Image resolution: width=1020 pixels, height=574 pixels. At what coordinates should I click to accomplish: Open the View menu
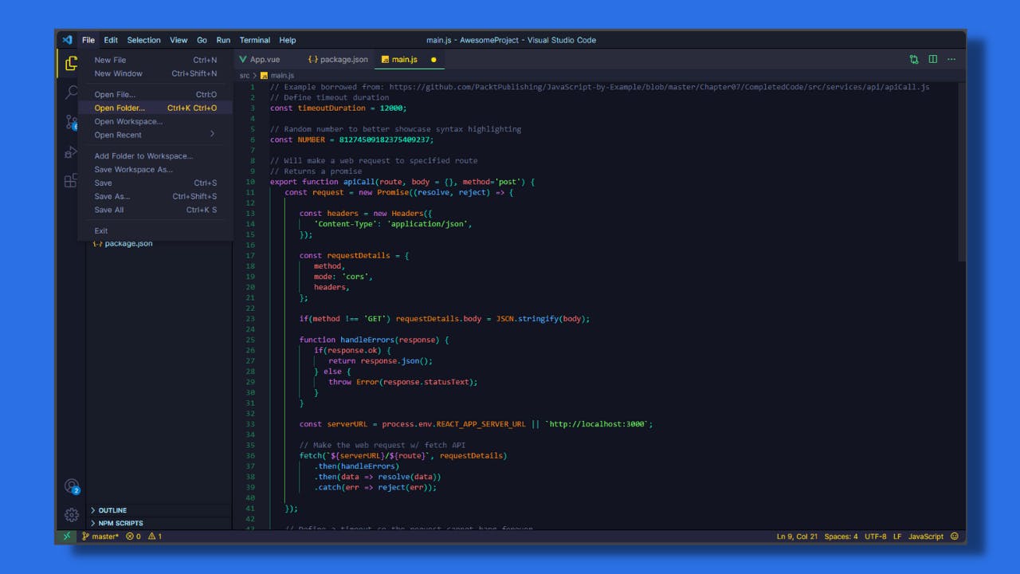click(178, 40)
